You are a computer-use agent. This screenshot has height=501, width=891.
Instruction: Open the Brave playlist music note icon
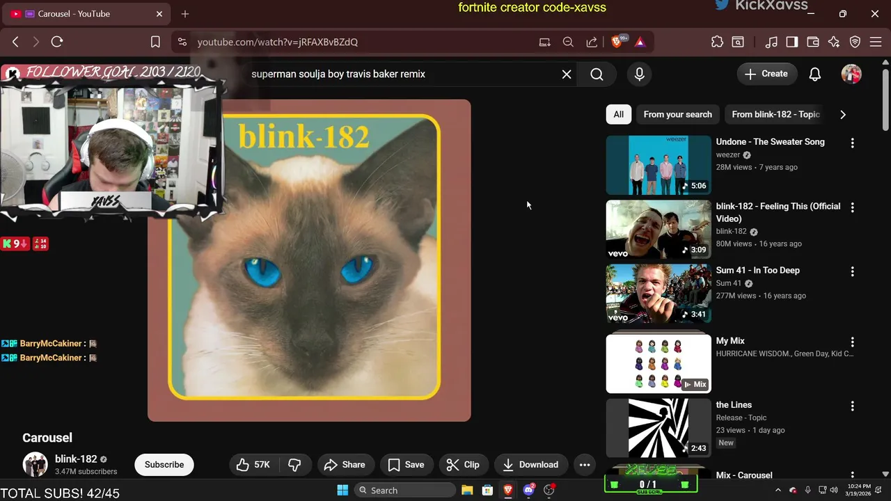pos(771,42)
